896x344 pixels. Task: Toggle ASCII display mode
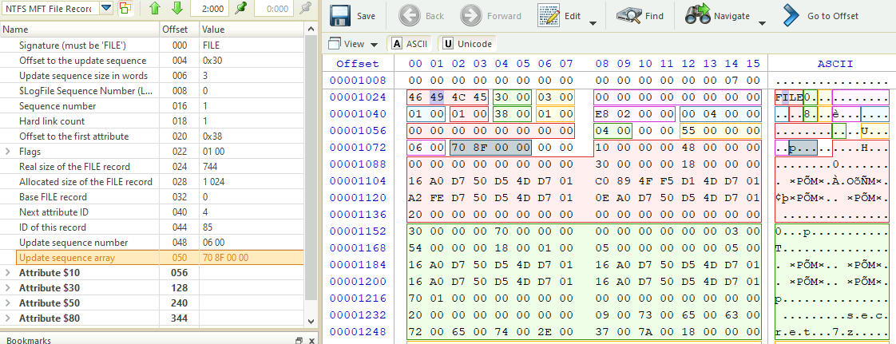410,44
